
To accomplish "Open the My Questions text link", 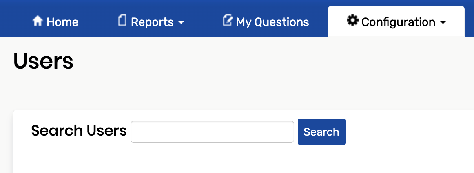I will click(x=272, y=22).
